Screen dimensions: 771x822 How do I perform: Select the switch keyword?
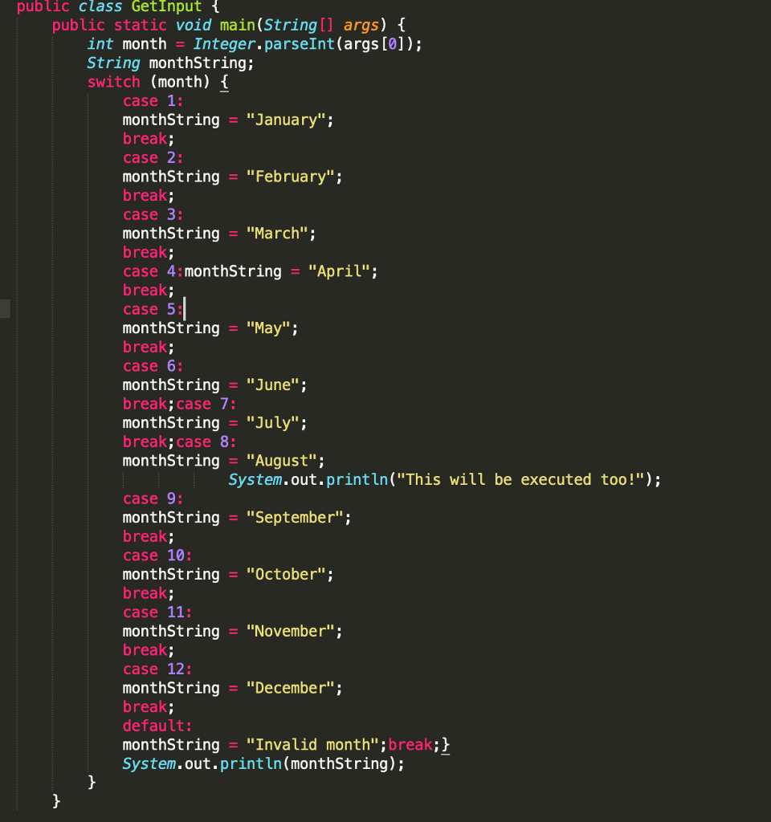113,82
